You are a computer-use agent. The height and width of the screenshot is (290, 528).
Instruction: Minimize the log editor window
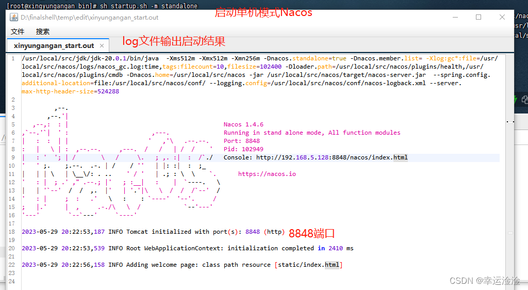(x=454, y=17)
